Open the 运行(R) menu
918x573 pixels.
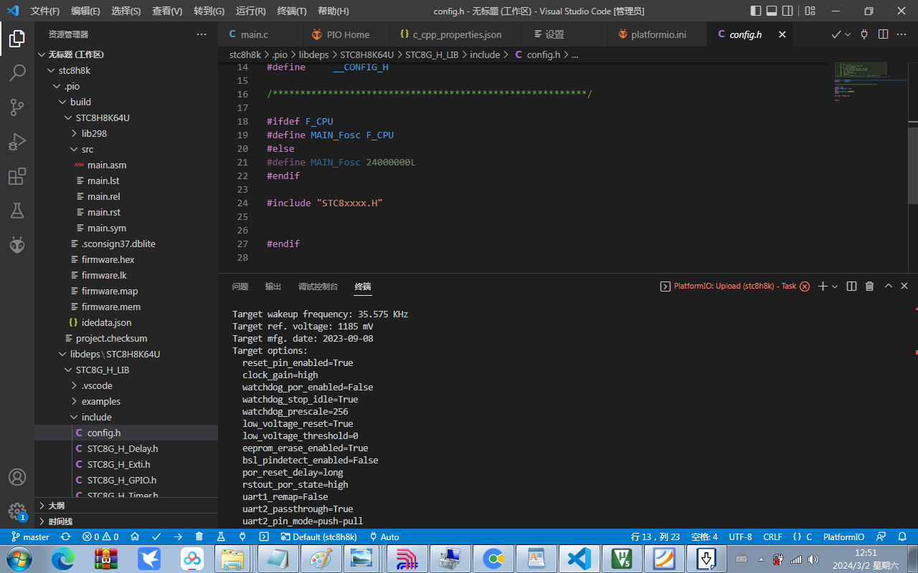tap(251, 11)
